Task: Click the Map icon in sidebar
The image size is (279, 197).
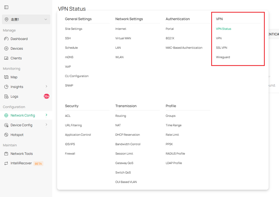Action: coord(6,77)
